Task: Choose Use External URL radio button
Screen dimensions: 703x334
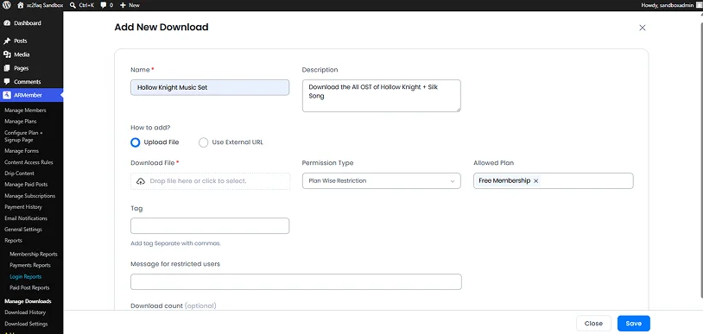Action: pos(204,142)
